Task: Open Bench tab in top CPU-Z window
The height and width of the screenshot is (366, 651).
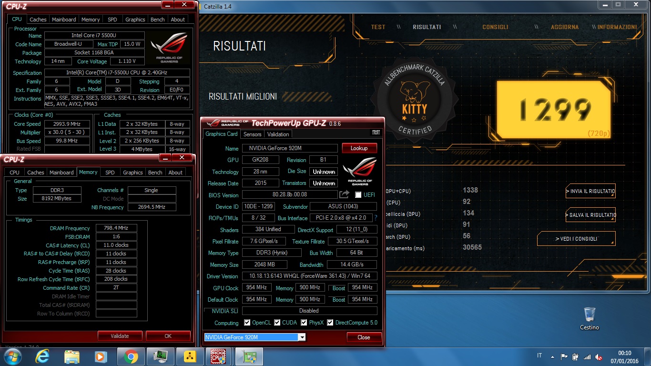Action: [x=157, y=20]
